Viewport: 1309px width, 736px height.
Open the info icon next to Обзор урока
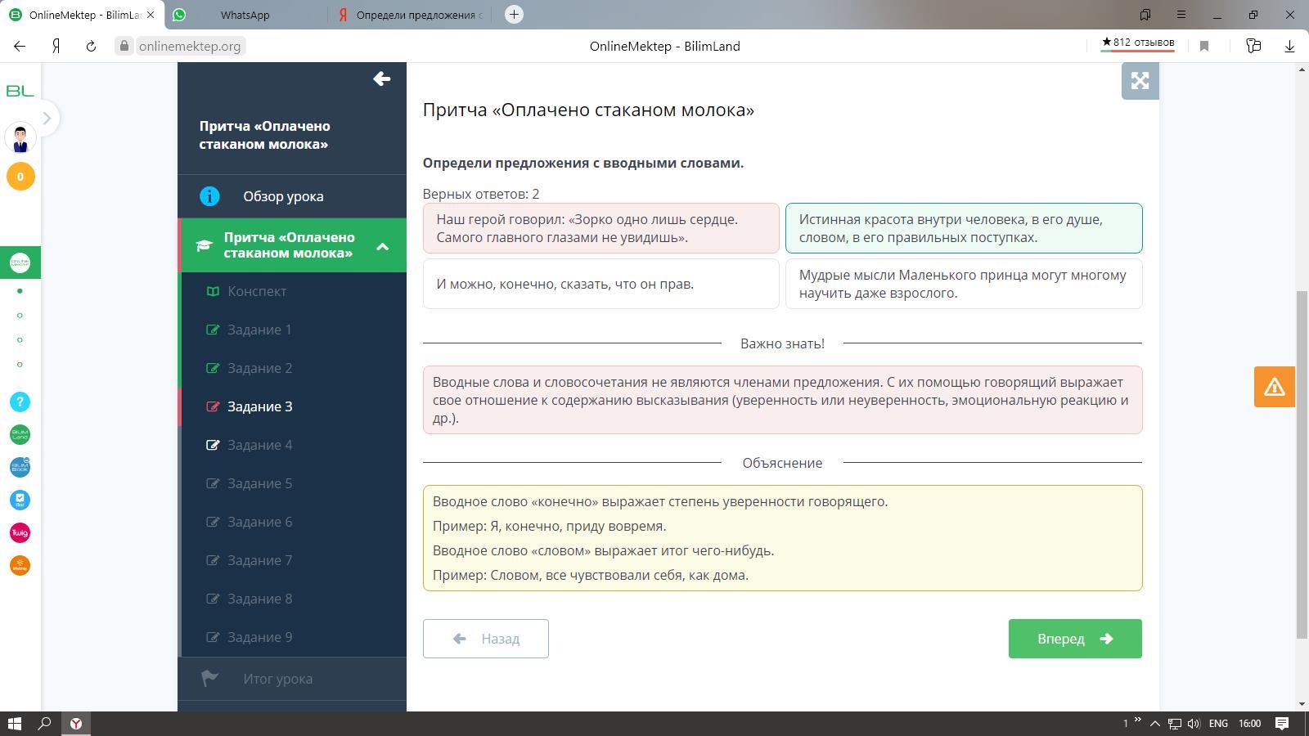tap(209, 196)
